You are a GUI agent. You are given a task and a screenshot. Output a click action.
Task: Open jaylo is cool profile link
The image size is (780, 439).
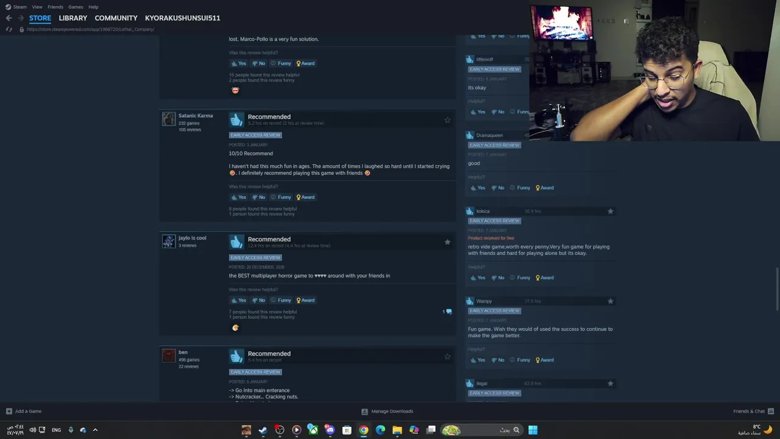tap(192, 238)
